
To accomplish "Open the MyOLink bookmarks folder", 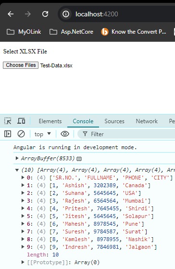I will pos(24,32).
